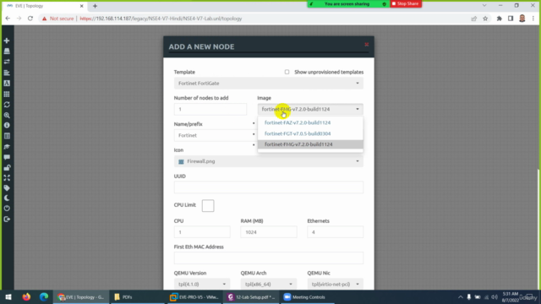Click the volume speaker tray icon
The image size is (541, 304).
[x=494, y=296]
